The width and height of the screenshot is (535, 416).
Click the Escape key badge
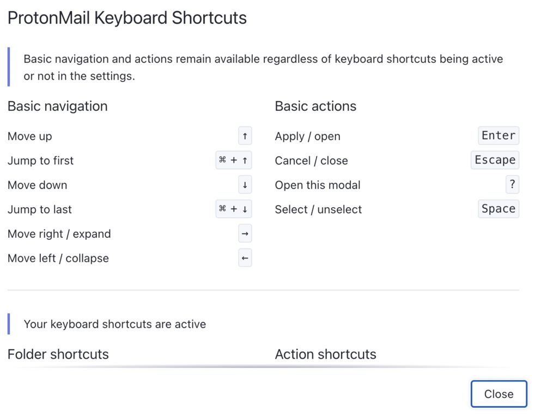[x=495, y=160]
